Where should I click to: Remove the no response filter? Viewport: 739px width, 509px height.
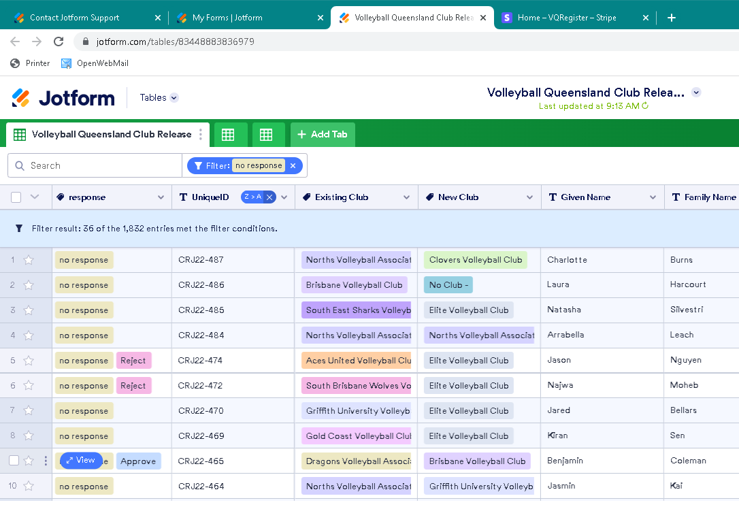point(293,165)
